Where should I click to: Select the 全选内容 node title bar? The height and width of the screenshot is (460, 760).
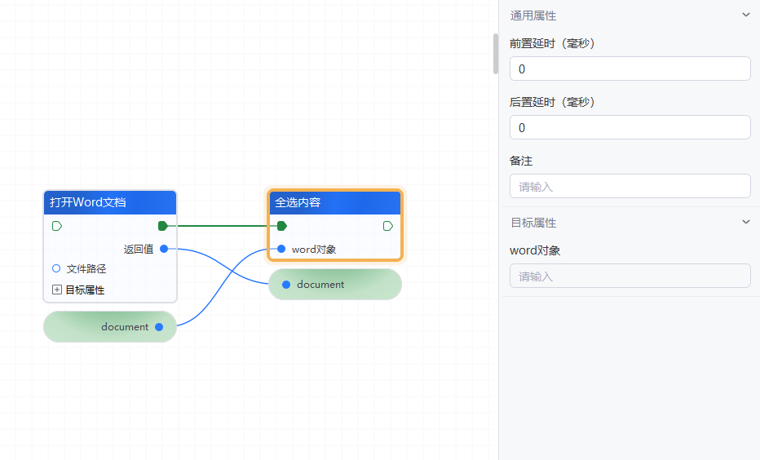coord(334,202)
